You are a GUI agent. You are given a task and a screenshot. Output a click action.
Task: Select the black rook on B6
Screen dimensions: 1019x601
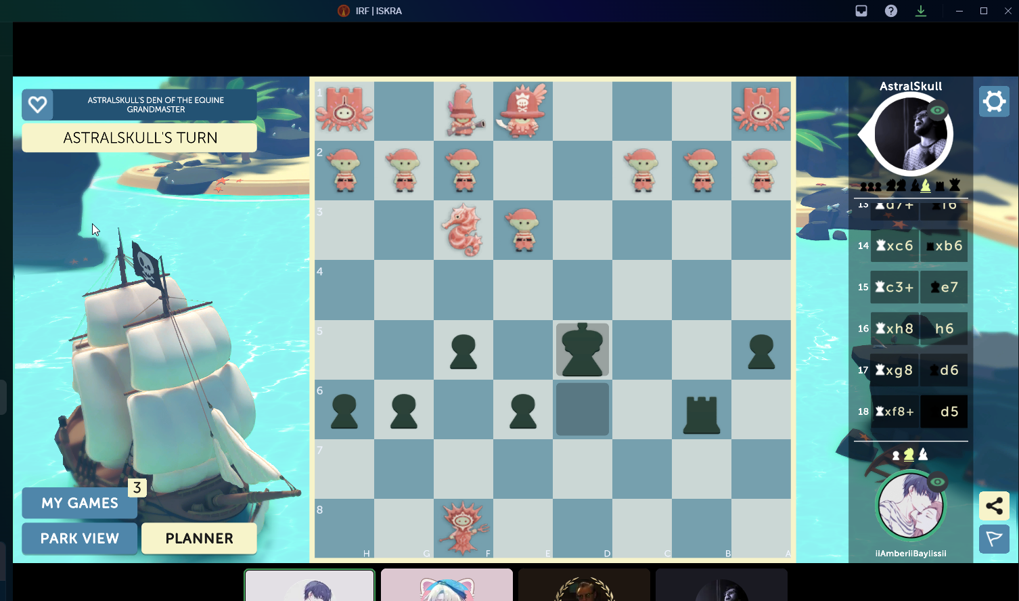[702, 414]
